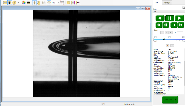Expand the Save Cine button arrow
The width and height of the screenshot is (185, 106).
coord(176,99)
